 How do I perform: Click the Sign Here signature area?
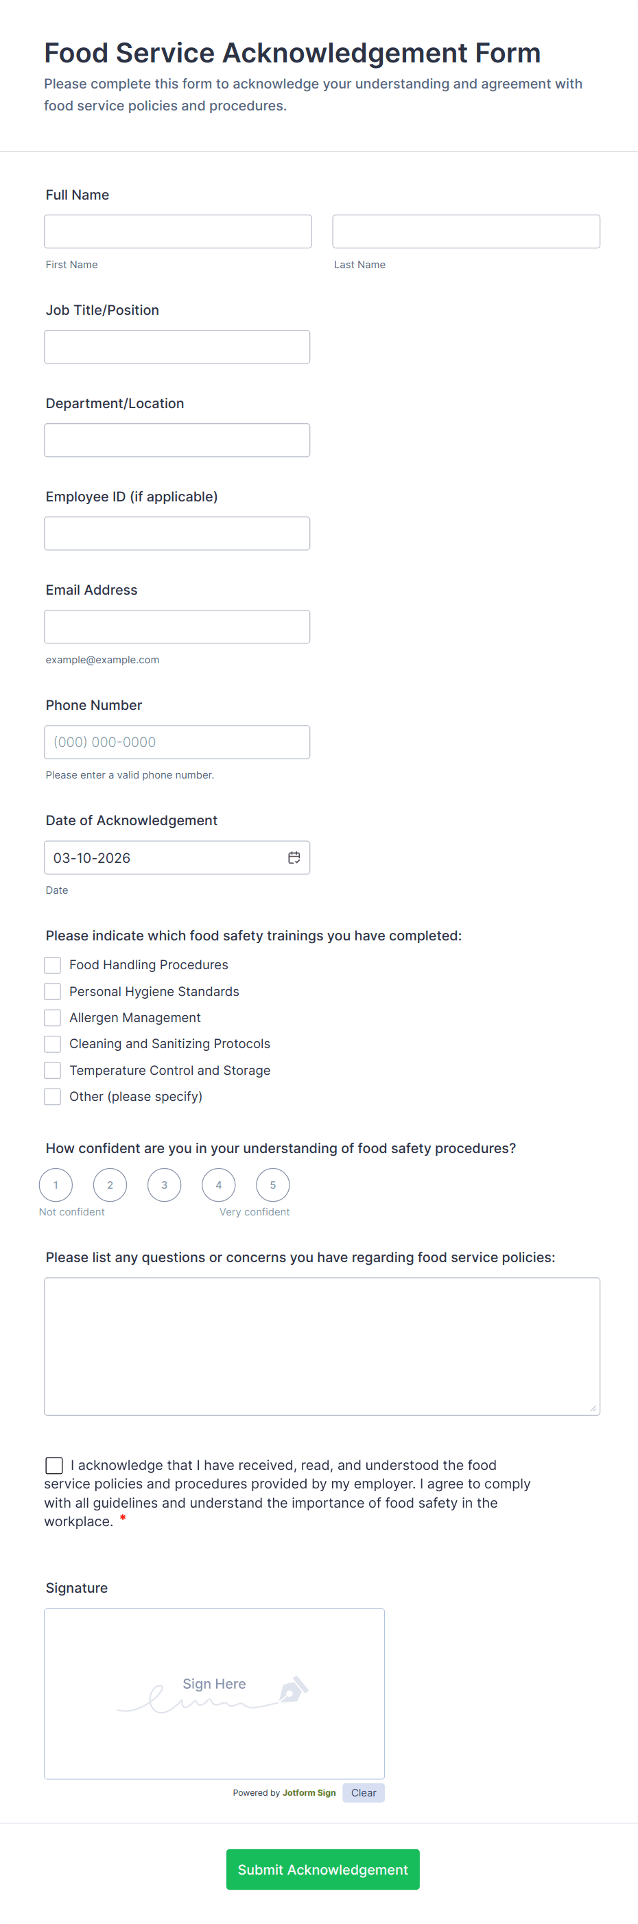click(215, 1694)
